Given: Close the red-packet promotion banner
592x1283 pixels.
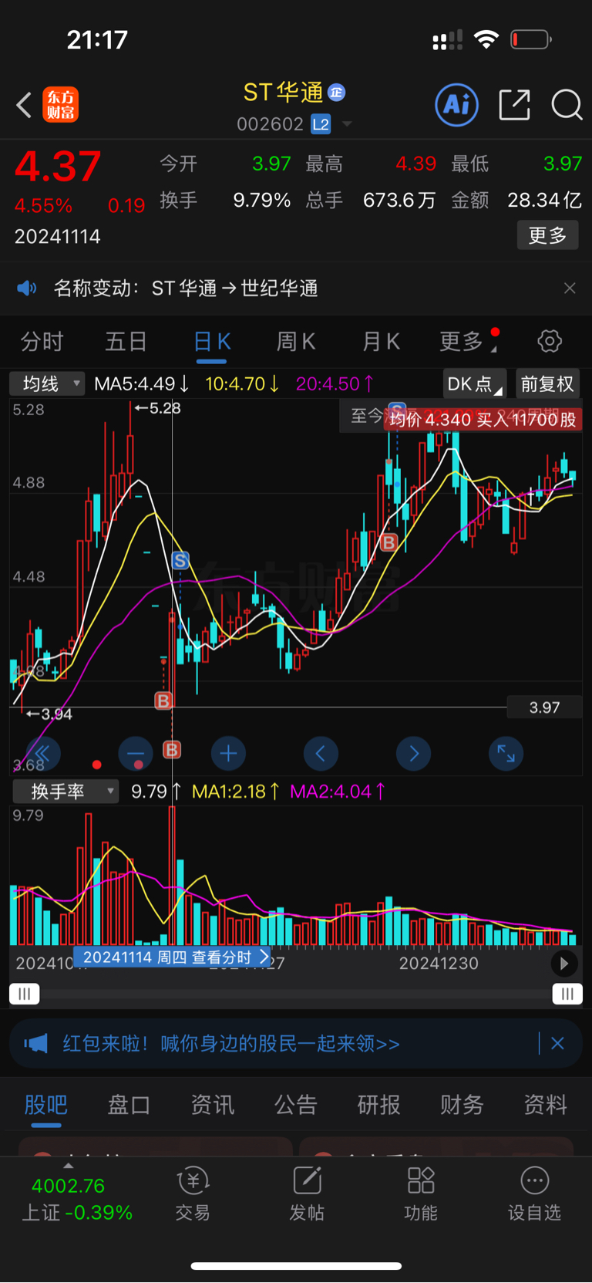Looking at the screenshot, I should tap(557, 1044).
